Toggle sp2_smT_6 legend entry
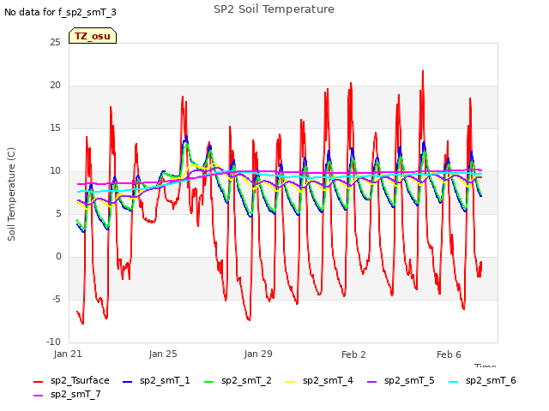Viewport: 549px width, 411px height. (x=482, y=380)
